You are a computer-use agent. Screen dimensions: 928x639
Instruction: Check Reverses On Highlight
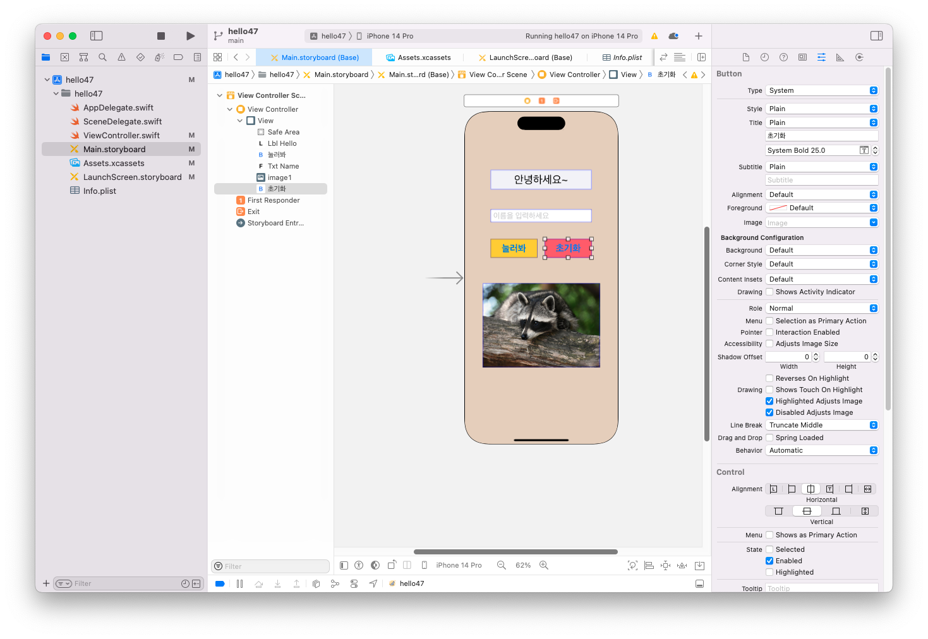[x=769, y=378]
